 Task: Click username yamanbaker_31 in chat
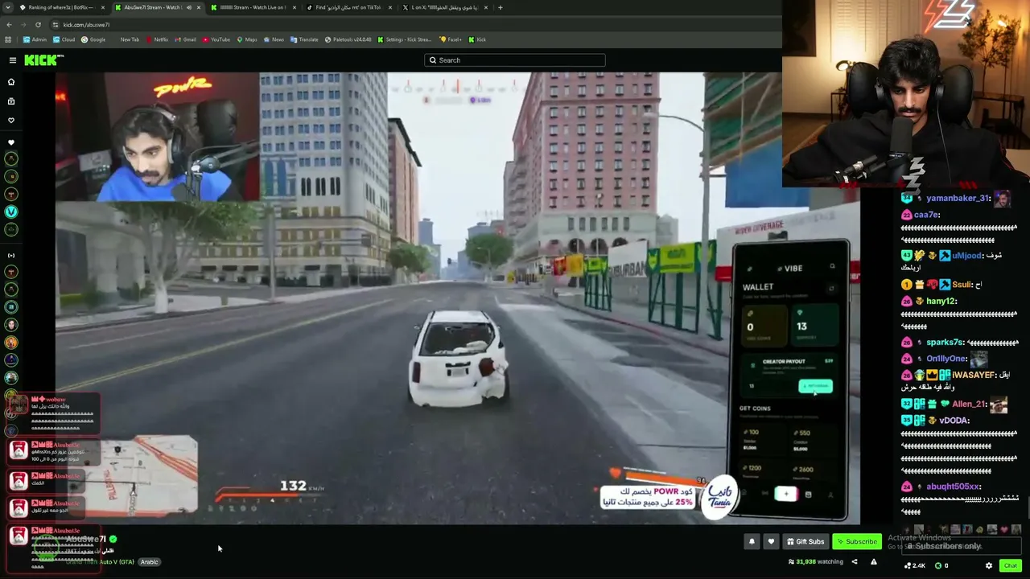click(958, 198)
